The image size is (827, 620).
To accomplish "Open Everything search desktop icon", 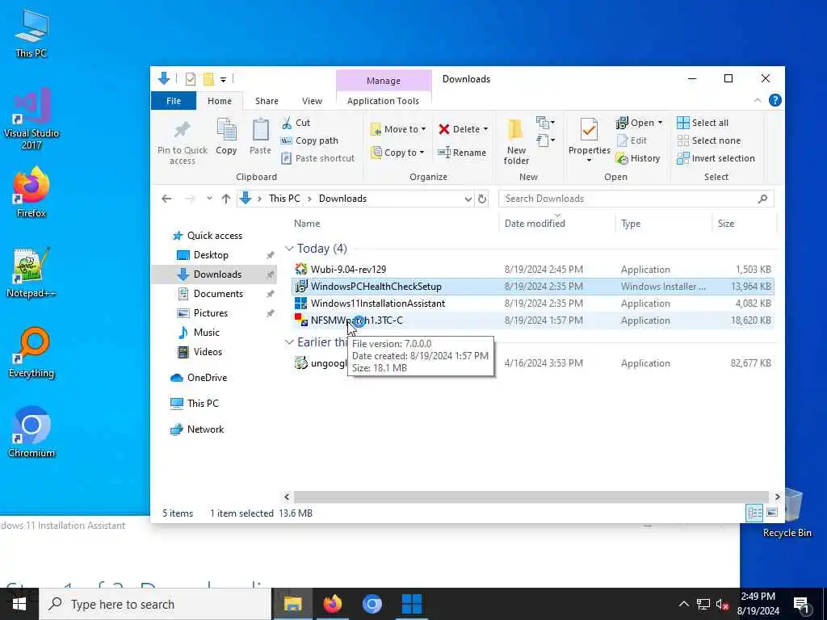I will point(31,353).
